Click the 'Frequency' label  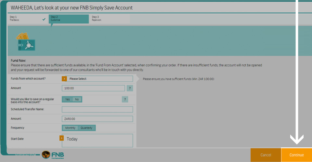pyautogui.click(x=18, y=128)
